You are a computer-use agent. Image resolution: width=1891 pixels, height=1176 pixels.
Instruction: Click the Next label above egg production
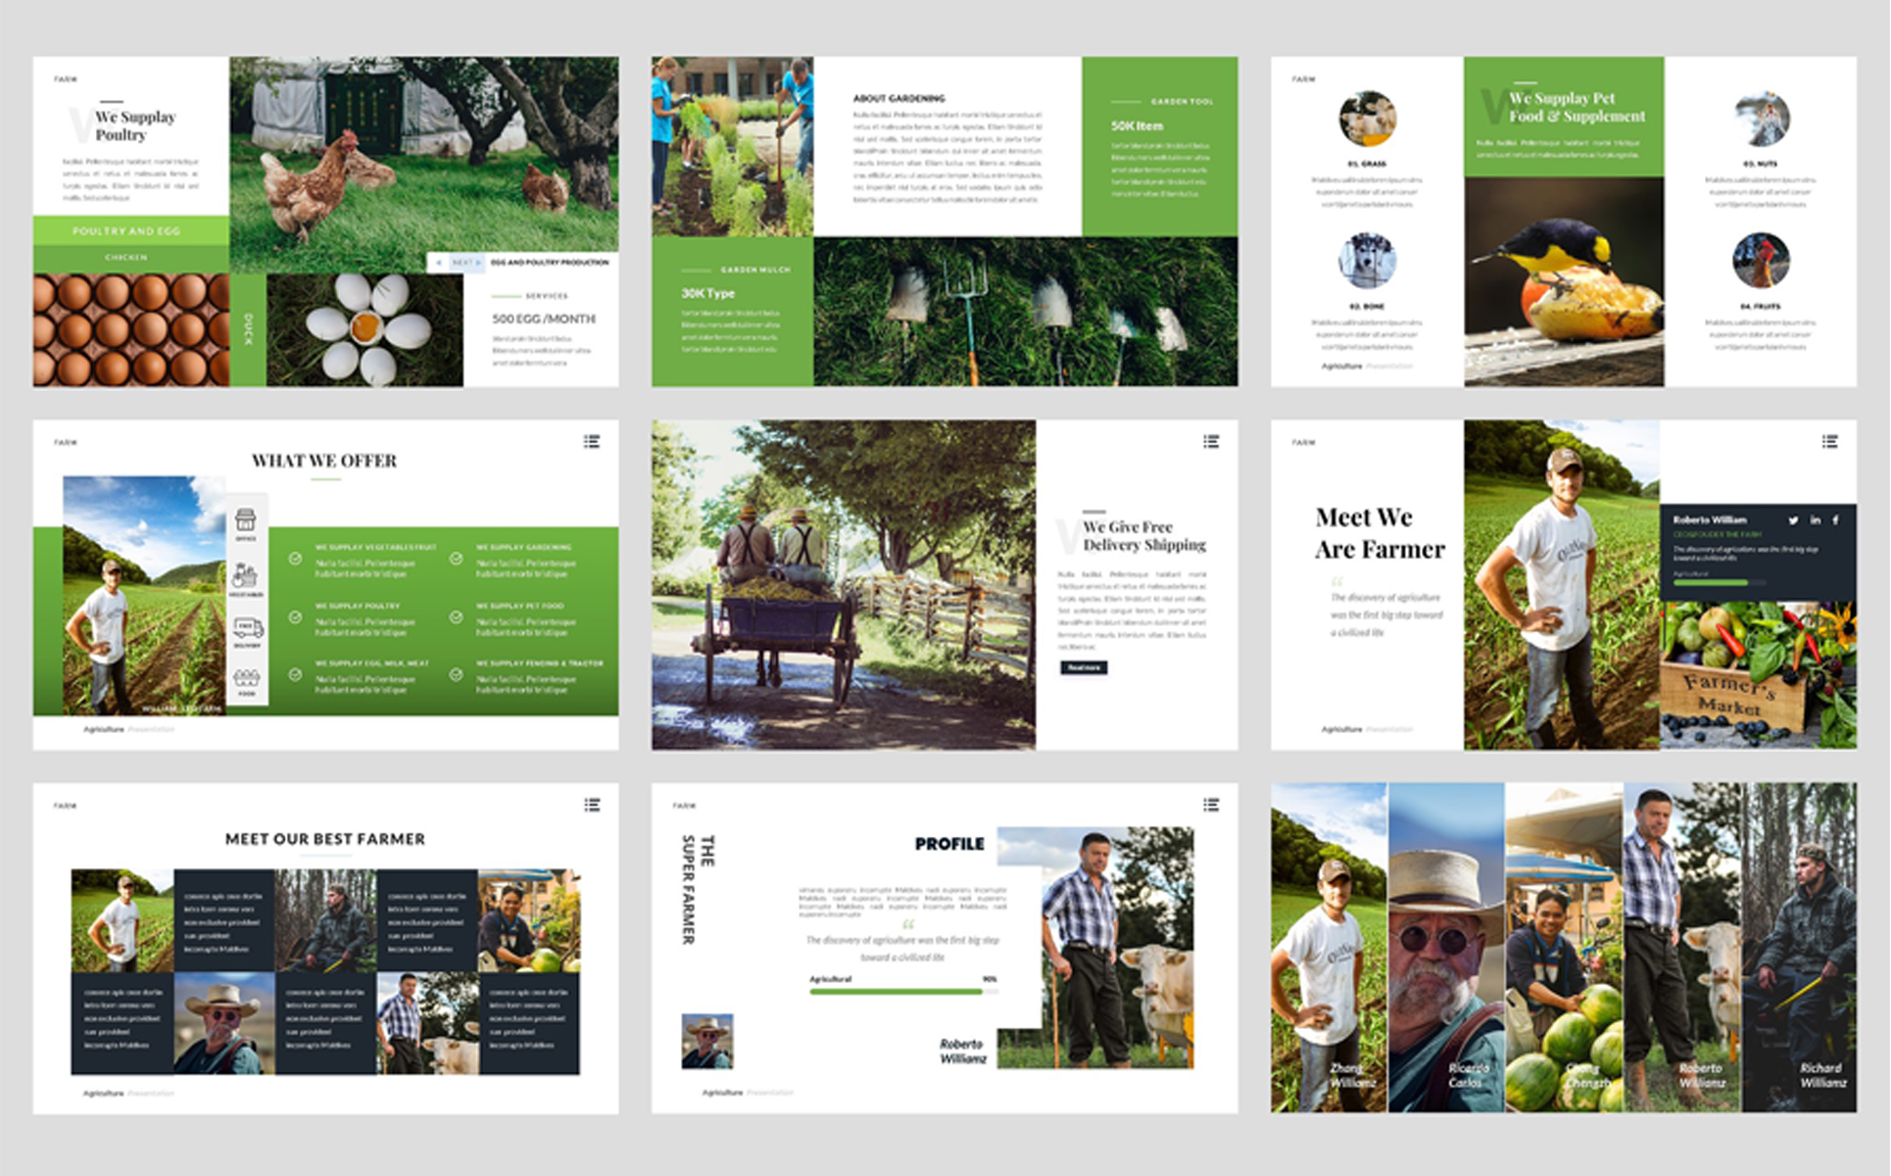coord(463,263)
